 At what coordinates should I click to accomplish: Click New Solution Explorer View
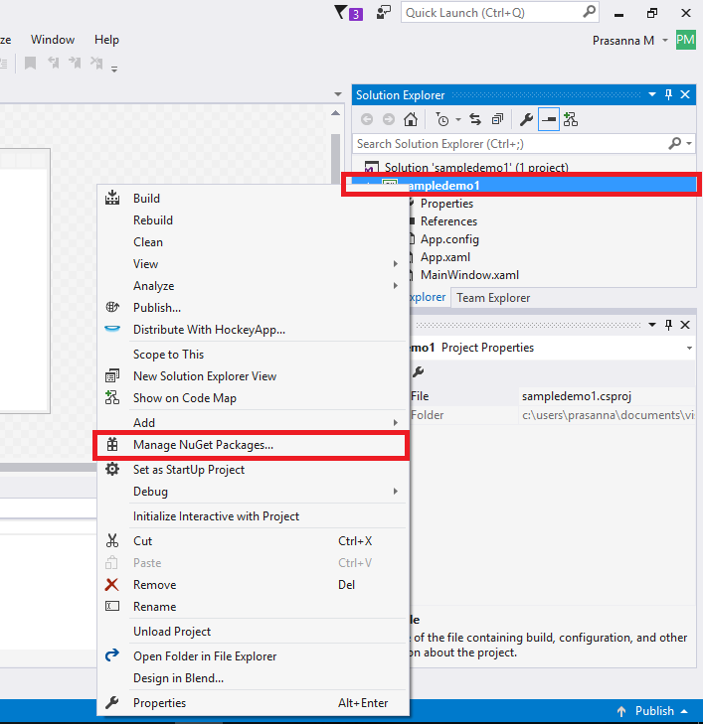tap(253, 376)
